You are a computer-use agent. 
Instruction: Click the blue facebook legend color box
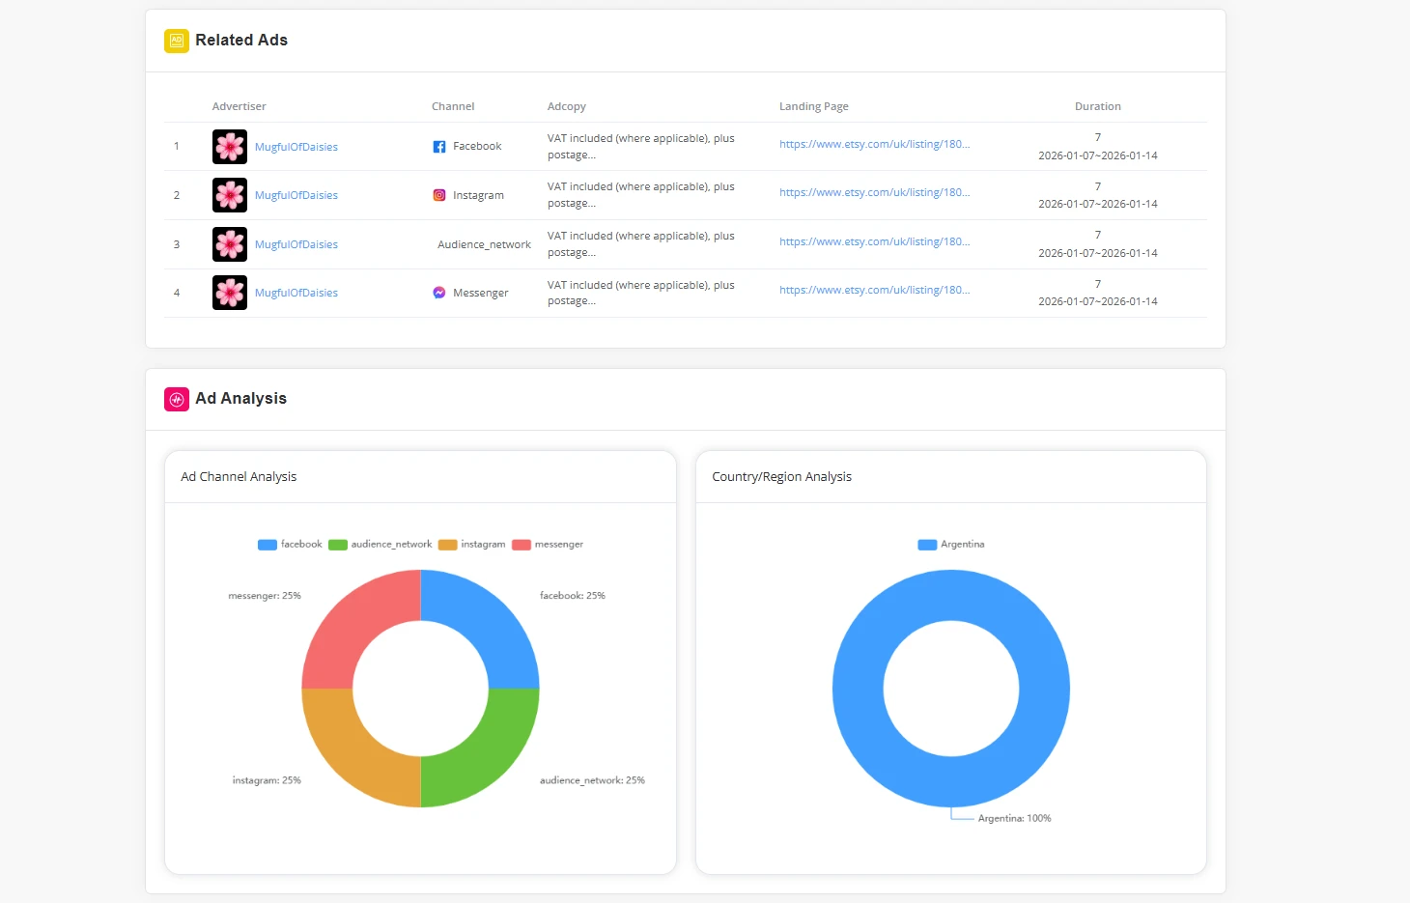pyautogui.click(x=267, y=544)
